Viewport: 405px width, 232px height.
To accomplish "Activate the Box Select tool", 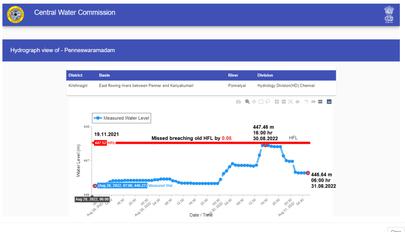I will (x=261, y=102).
